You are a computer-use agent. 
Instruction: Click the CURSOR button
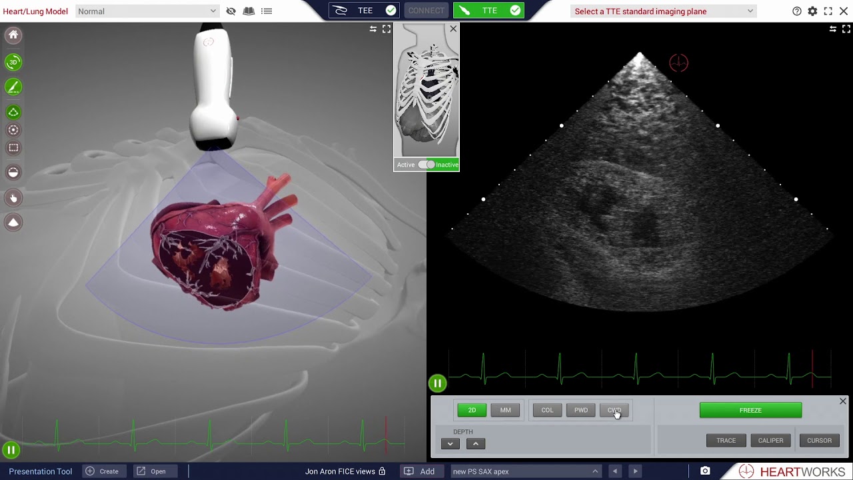coord(819,441)
